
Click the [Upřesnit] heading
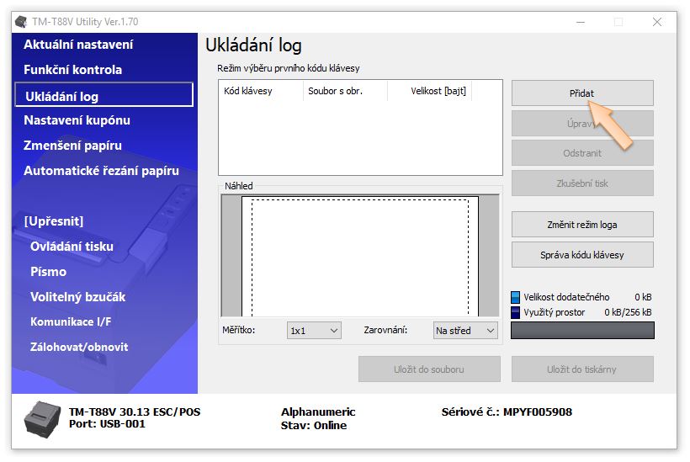[x=54, y=220]
